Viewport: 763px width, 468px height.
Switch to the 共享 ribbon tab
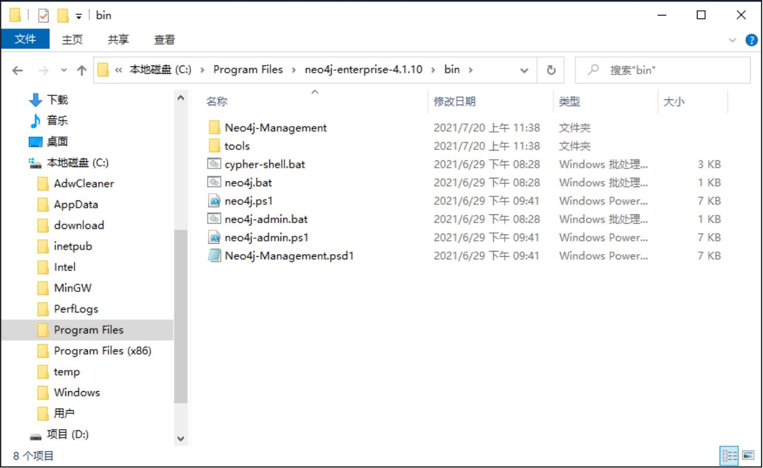point(118,39)
